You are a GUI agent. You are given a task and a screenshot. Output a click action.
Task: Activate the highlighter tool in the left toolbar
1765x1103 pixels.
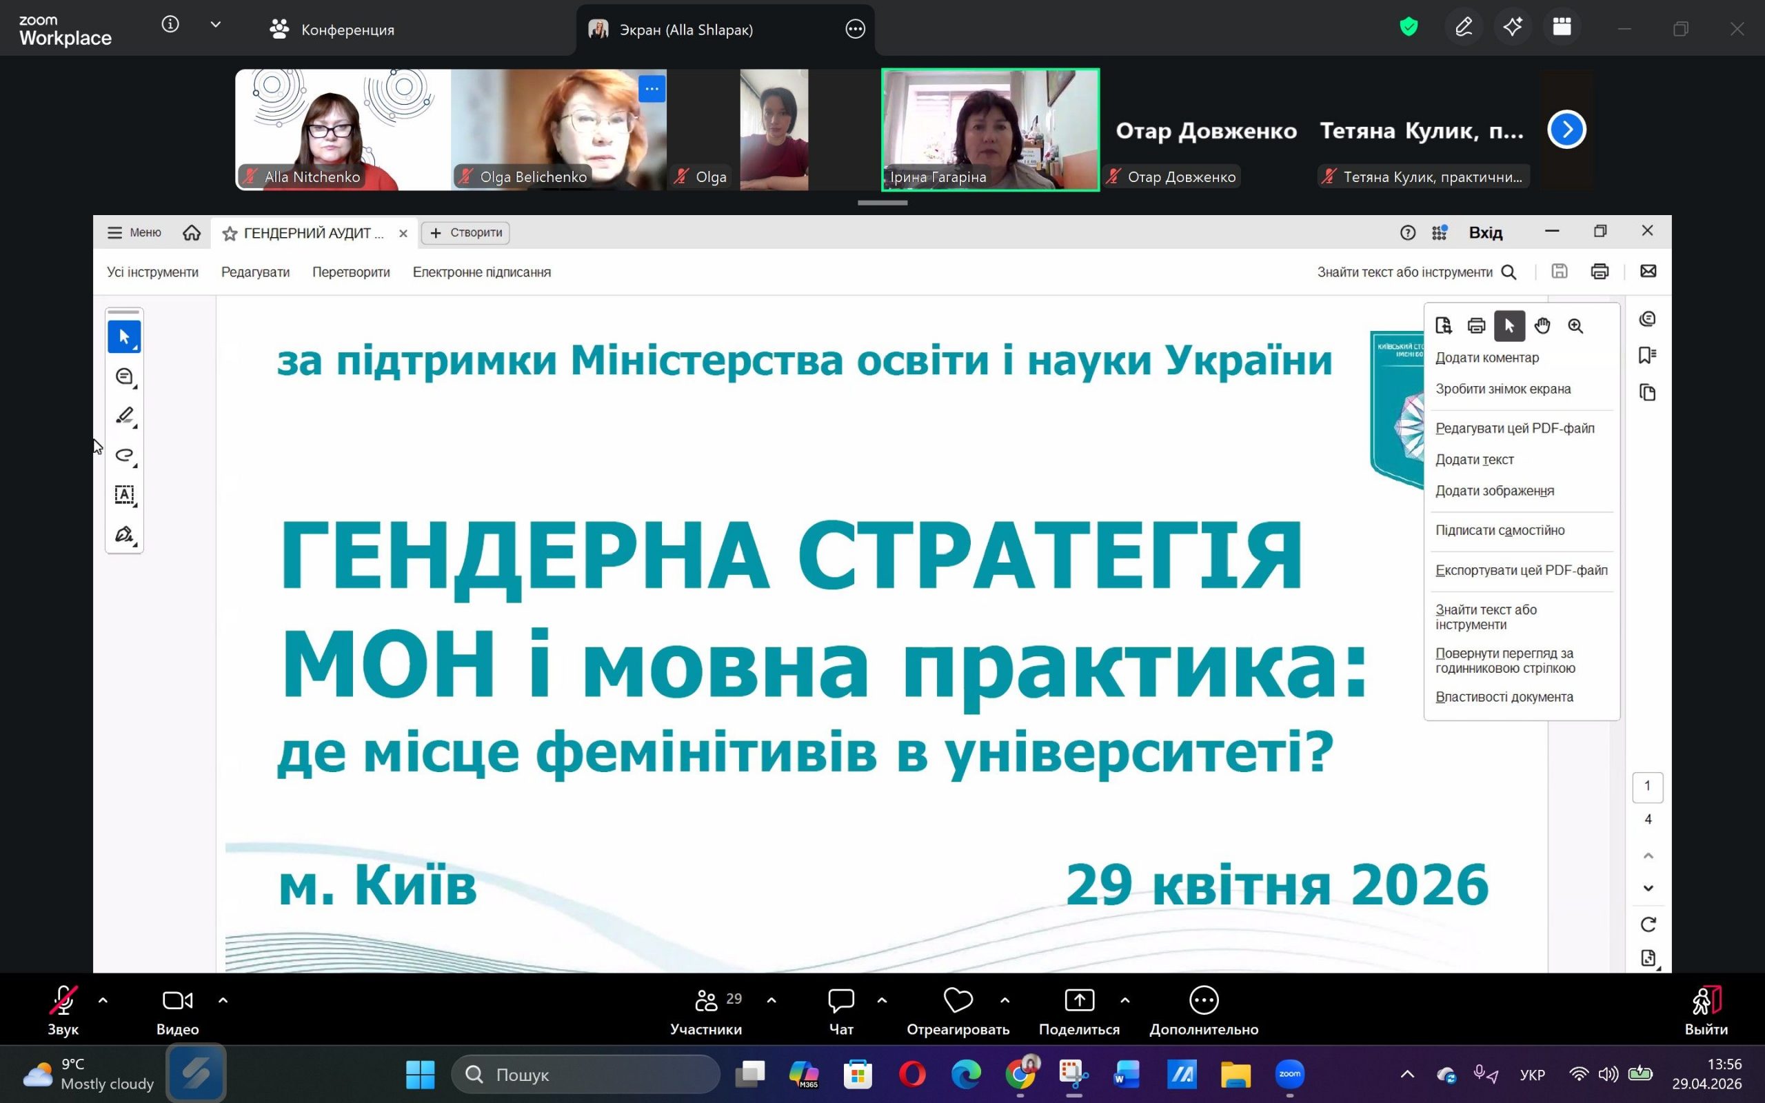coord(123,415)
